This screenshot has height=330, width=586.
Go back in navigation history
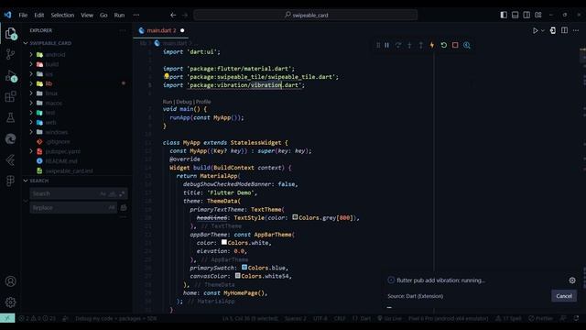pyautogui.click(x=173, y=15)
